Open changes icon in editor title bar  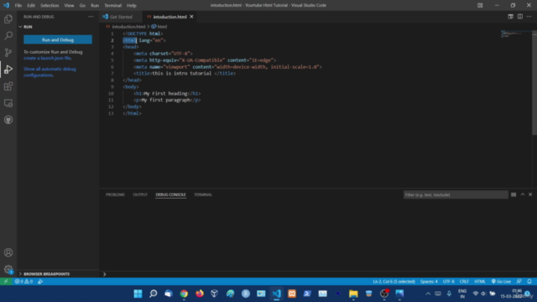(510, 17)
